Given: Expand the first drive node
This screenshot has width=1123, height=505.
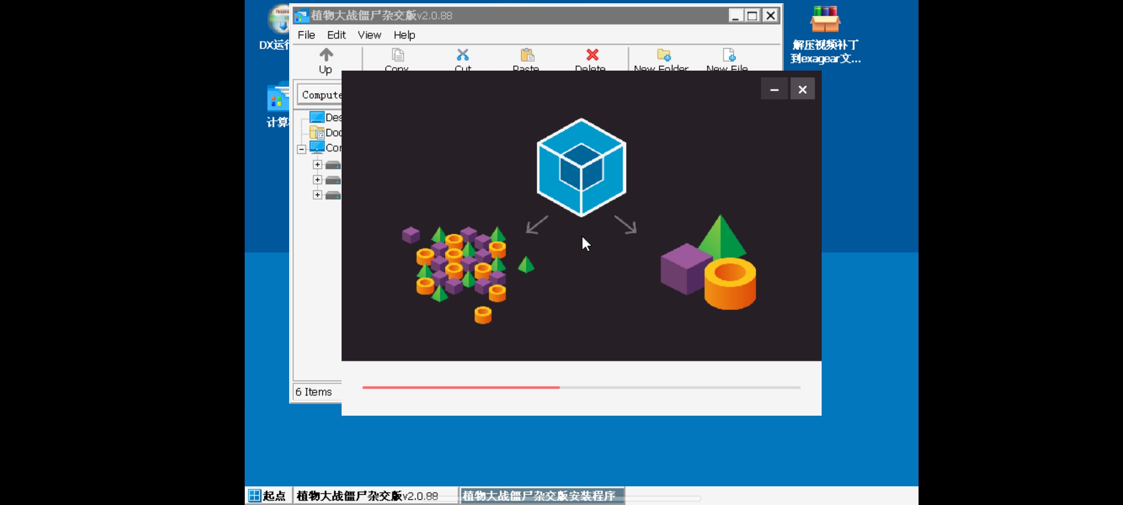Looking at the screenshot, I should 318,165.
